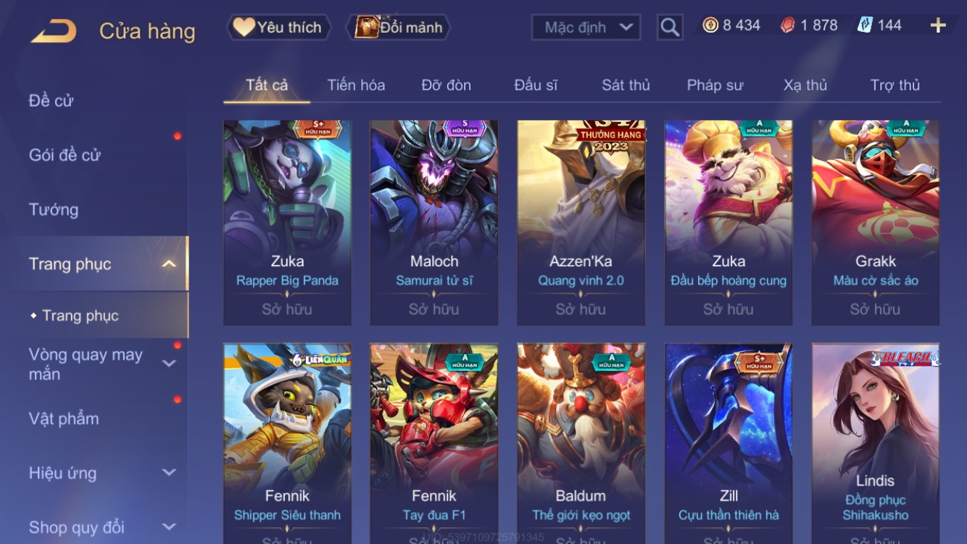
Task: Open search with the magnifier icon
Action: (670, 28)
